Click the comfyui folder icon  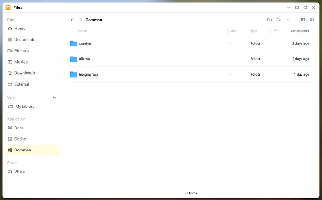74,43
